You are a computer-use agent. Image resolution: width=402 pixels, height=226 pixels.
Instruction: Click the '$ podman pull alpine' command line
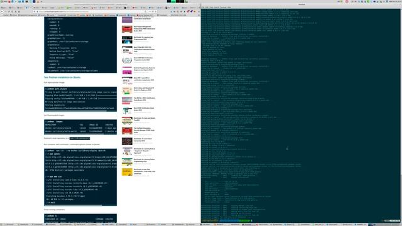pyautogui.click(x=56, y=89)
